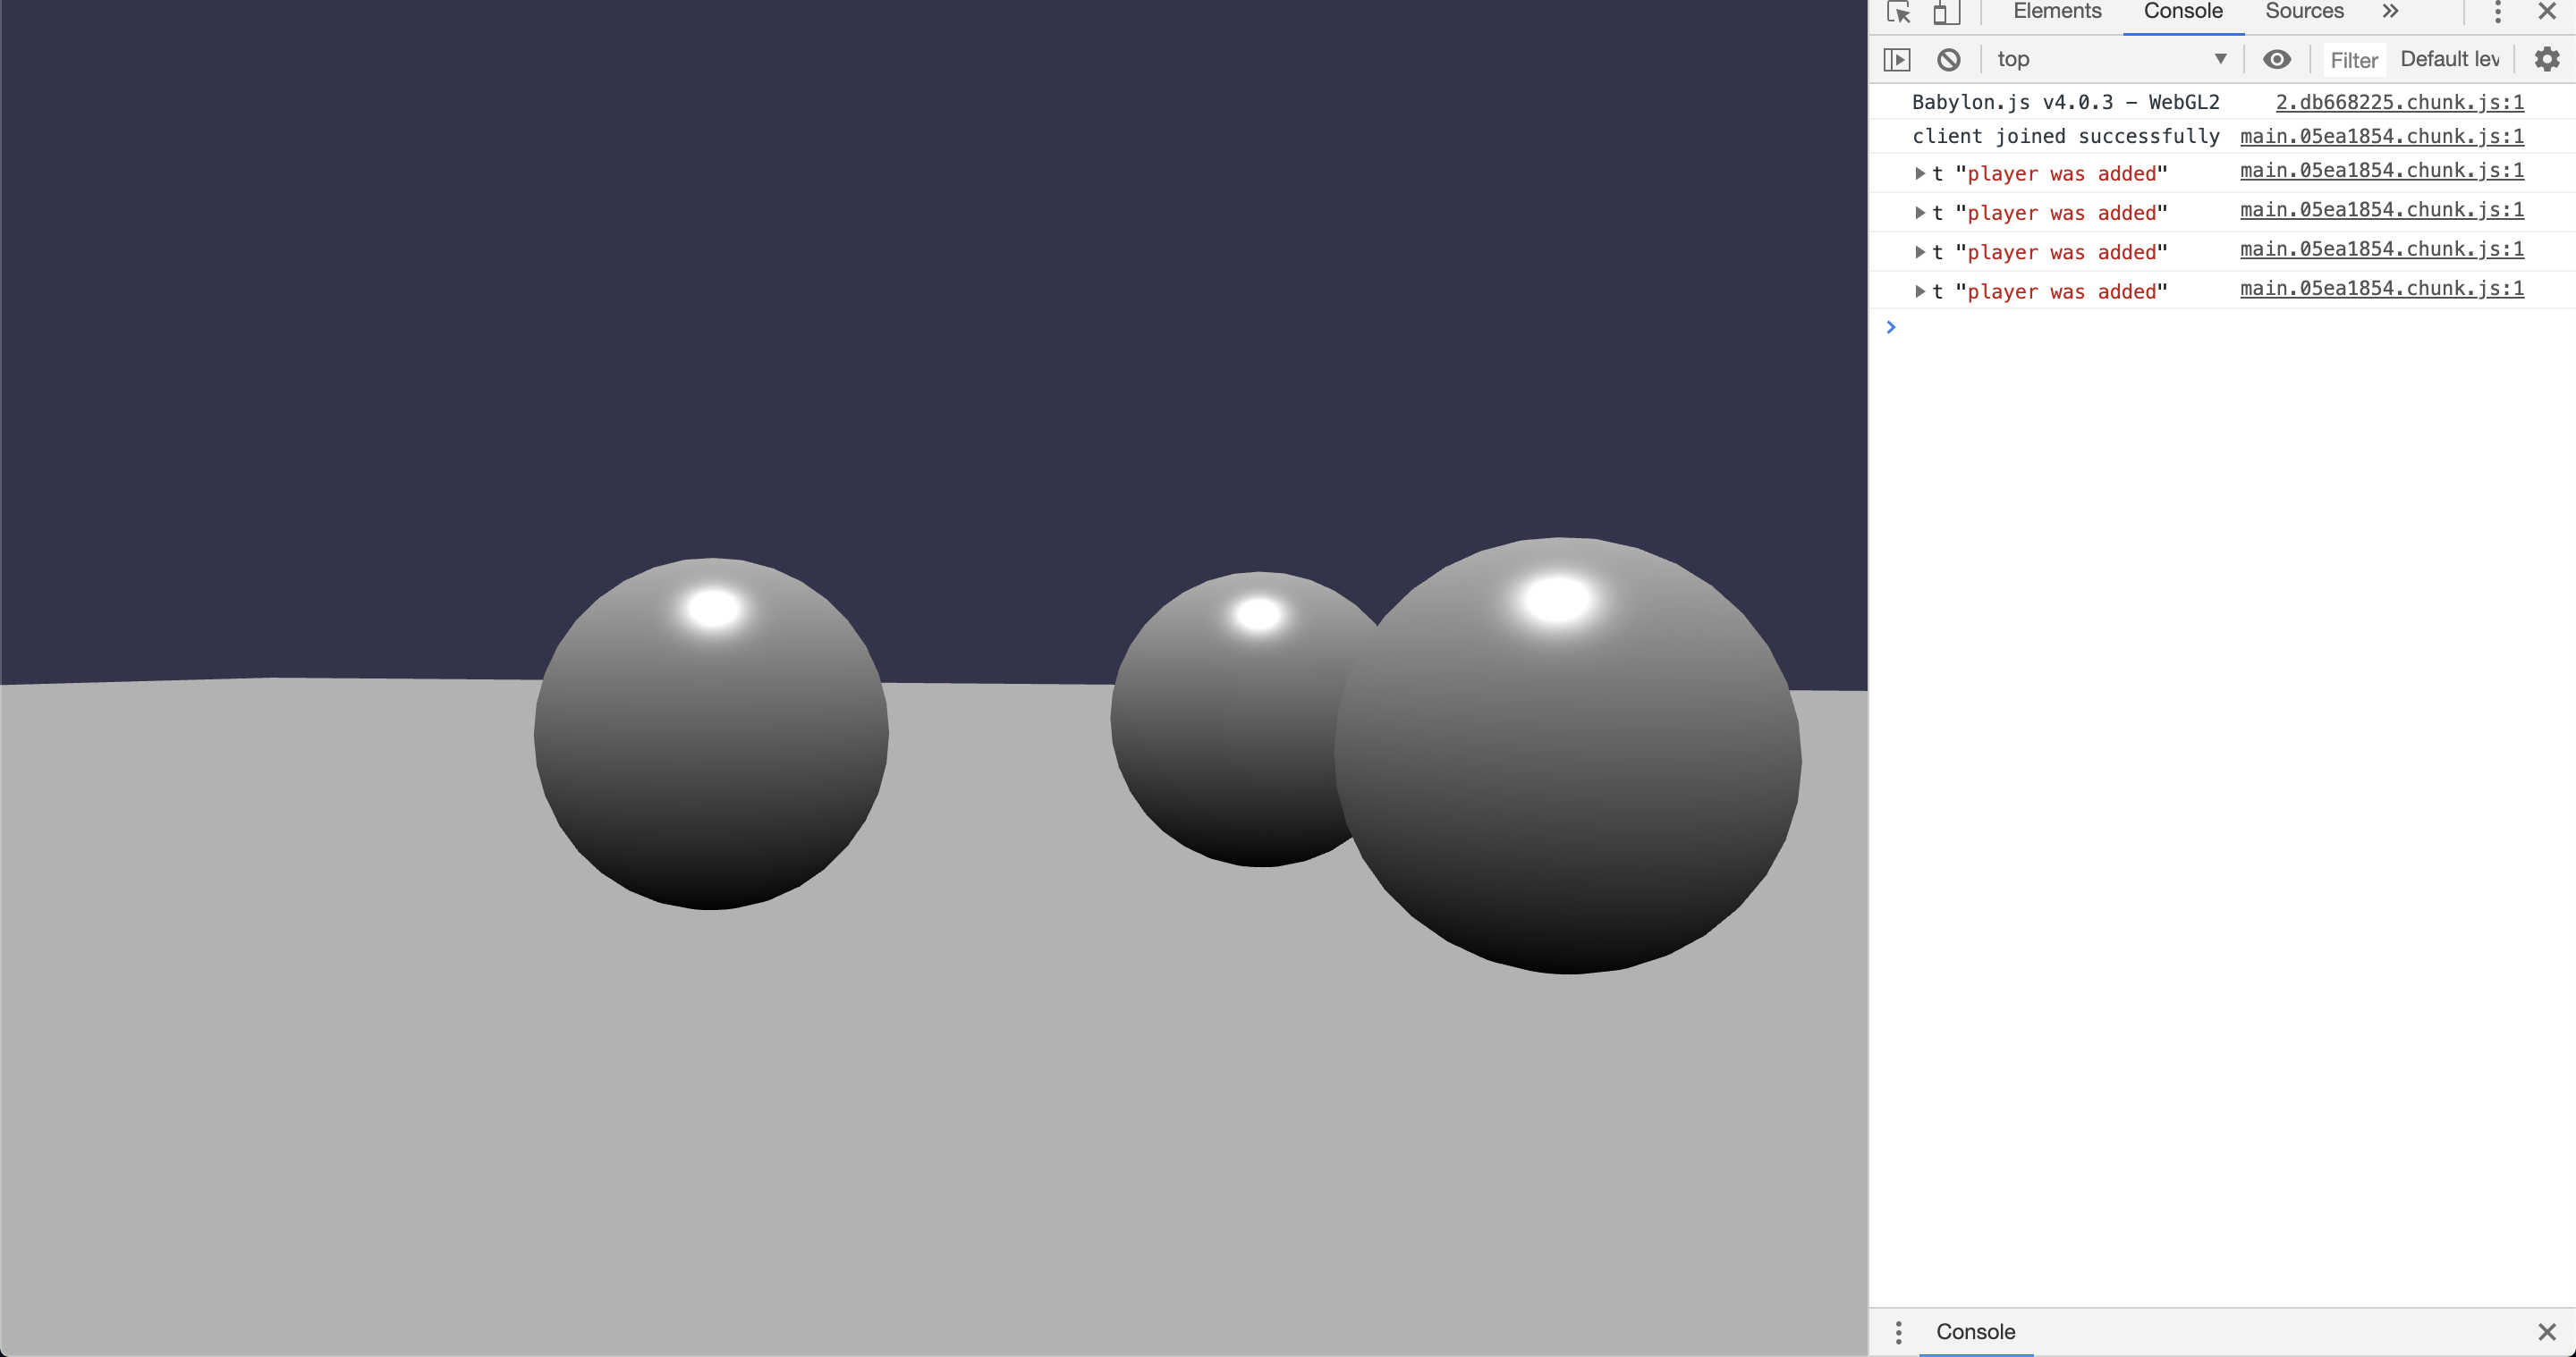The image size is (2576, 1357).
Task: Open source link beside client joined successfully
Action: (2381, 136)
